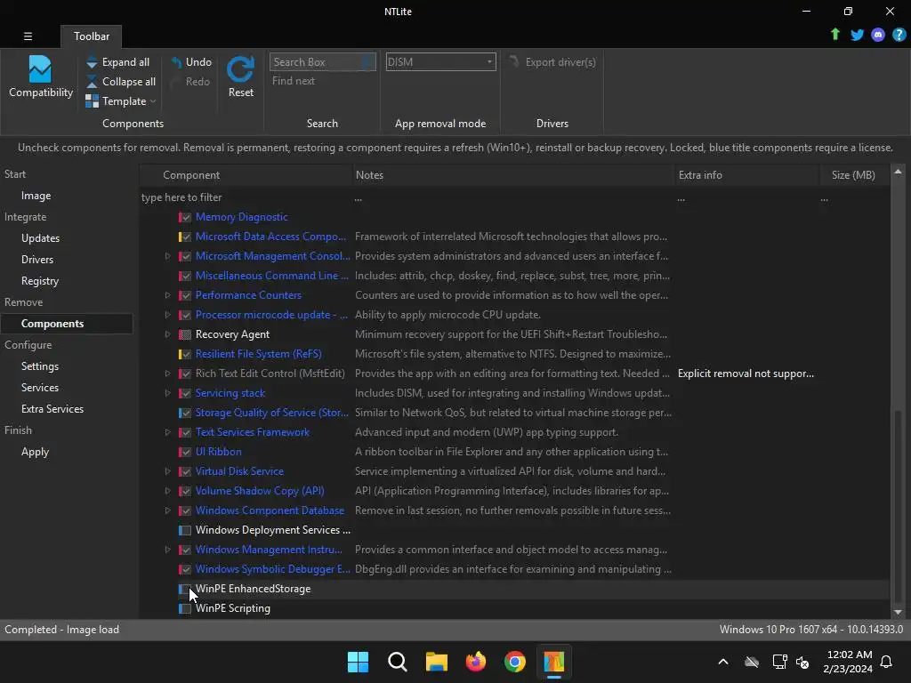Open the Help question mark icon
This screenshot has width=911, height=683.
[899, 35]
